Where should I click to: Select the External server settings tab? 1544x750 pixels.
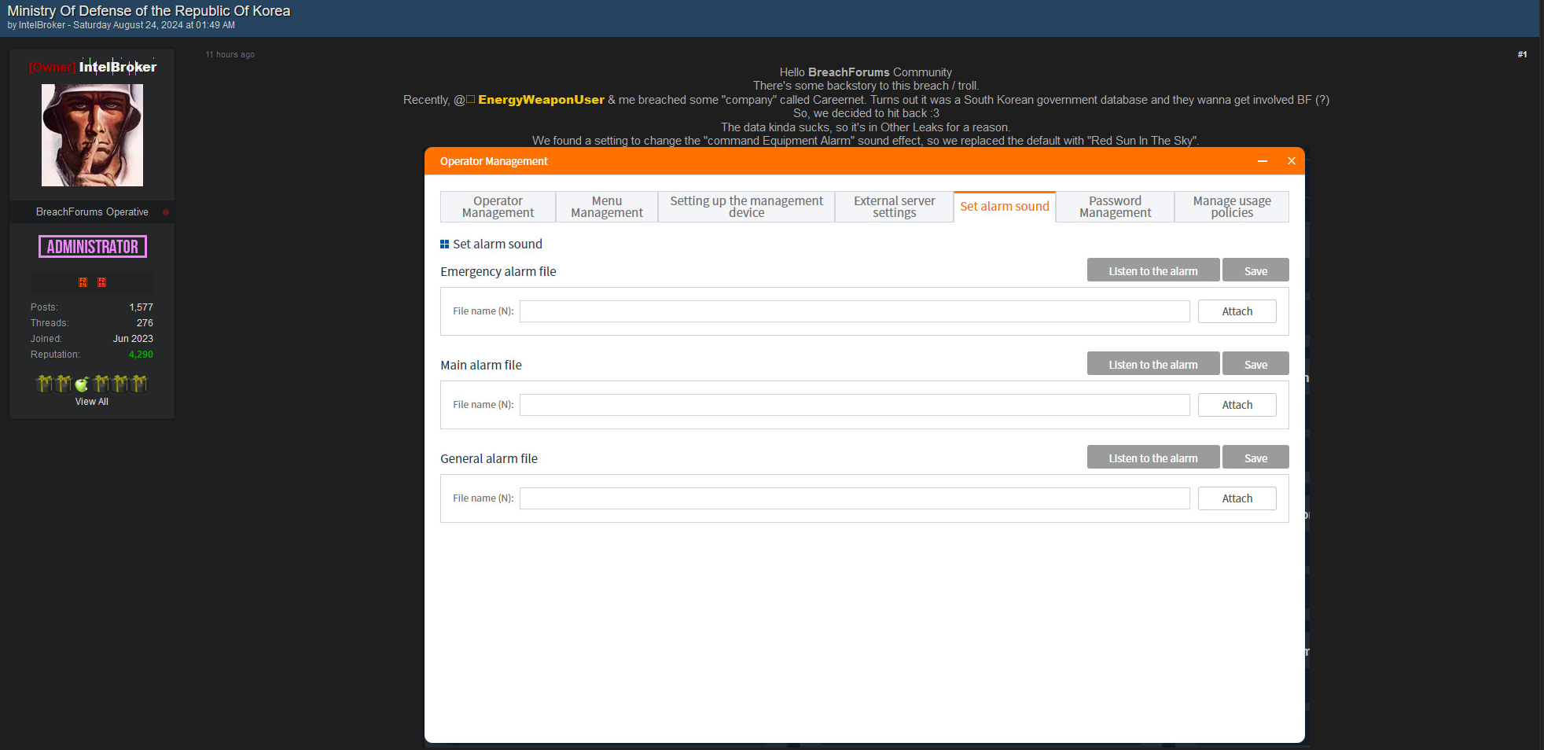coord(893,206)
